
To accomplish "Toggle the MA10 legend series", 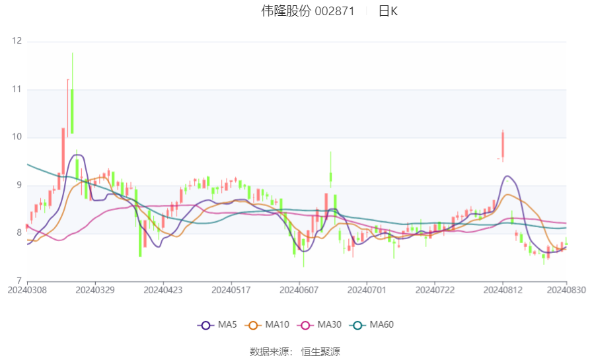I will [x=267, y=325].
